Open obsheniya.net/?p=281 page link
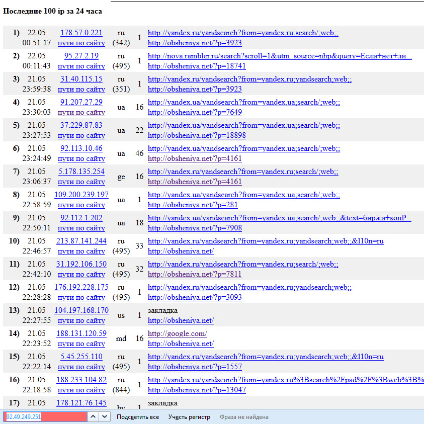Screen dimensions: 424x424 pyautogui.click(x=193, y=205)
